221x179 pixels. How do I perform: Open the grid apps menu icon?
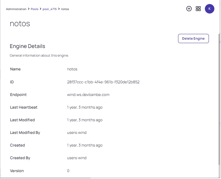(198, 9)
